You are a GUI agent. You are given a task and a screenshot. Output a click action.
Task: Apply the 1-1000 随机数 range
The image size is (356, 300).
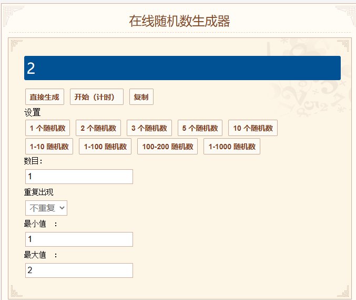(x=231, y=147)
